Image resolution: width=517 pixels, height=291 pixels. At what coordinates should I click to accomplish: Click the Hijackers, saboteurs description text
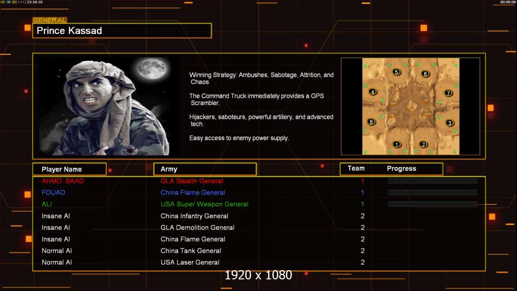coord(261,120)
